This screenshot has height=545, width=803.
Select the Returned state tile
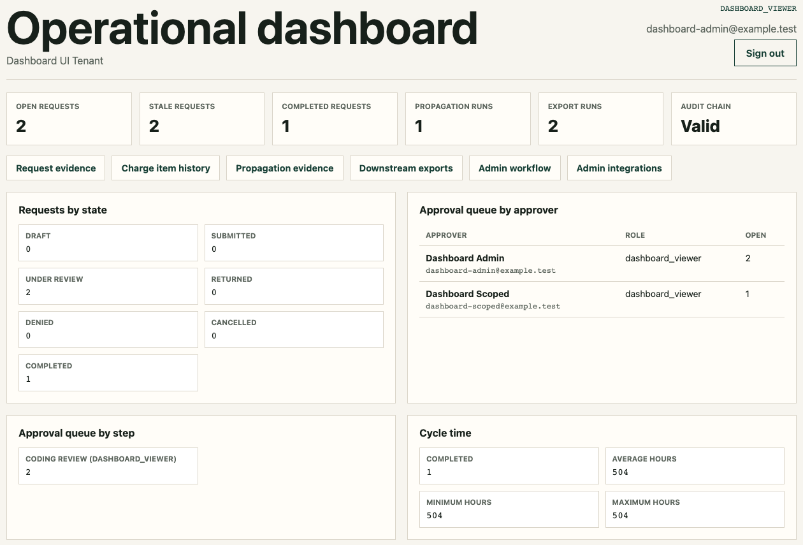coord(294,286)
